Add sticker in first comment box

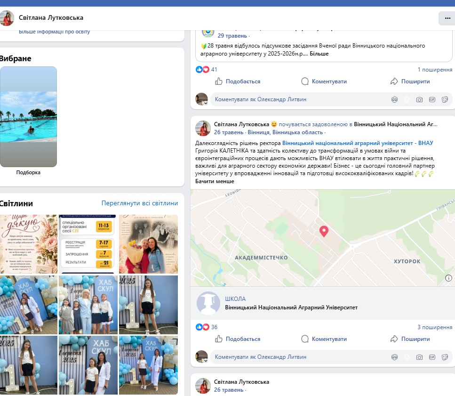tap(445, 99)
